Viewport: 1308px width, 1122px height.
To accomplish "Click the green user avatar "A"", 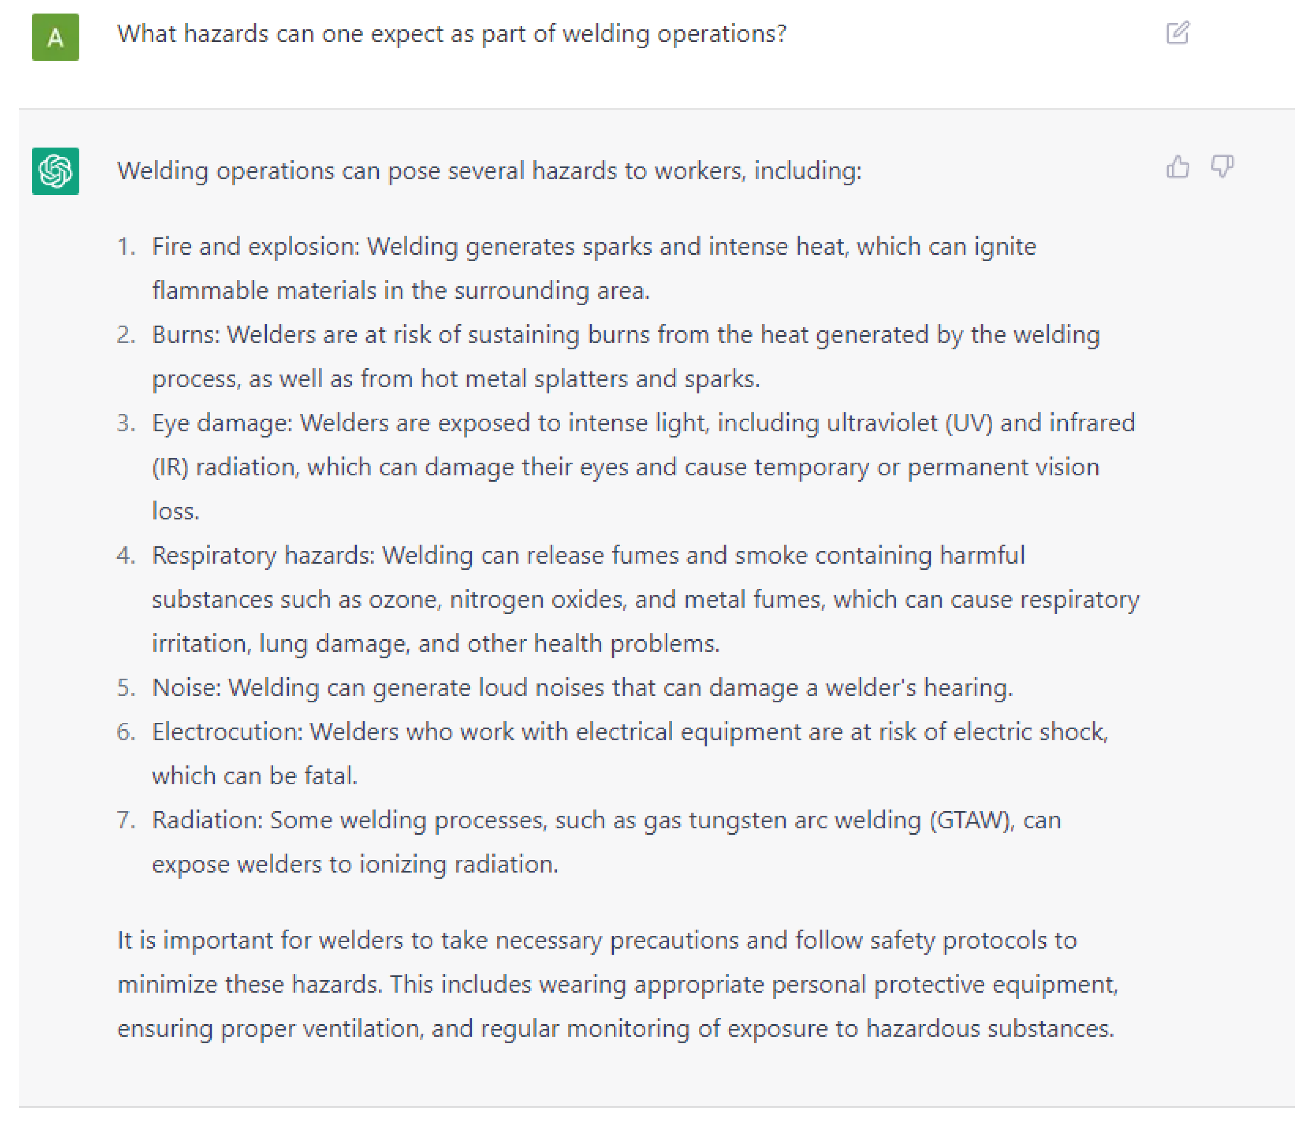I will click(55, 37).
